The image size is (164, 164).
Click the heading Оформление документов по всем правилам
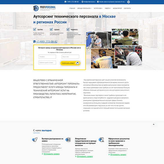click(x=119, y=142)
